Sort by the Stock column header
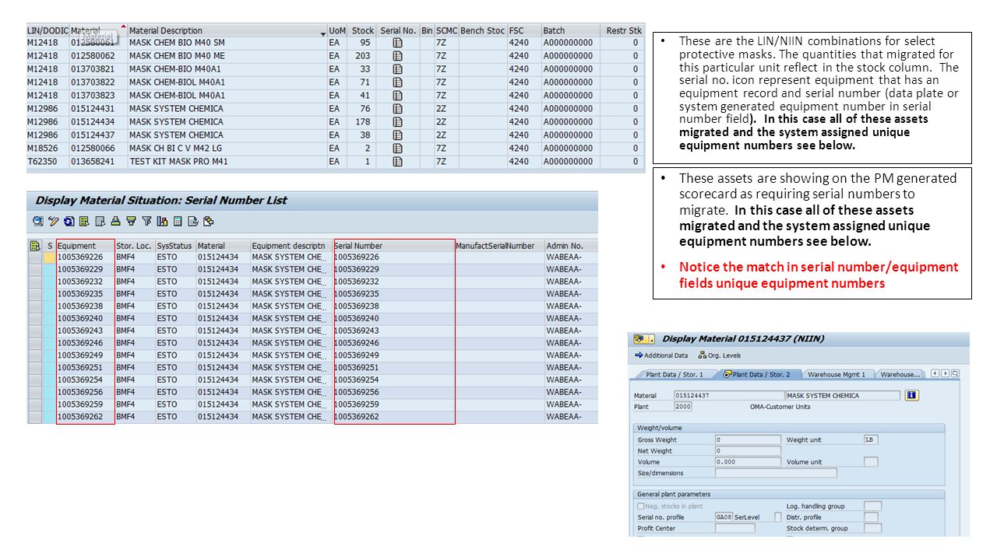997x560 pixels. pyautogui.click(x=362, y=30)
